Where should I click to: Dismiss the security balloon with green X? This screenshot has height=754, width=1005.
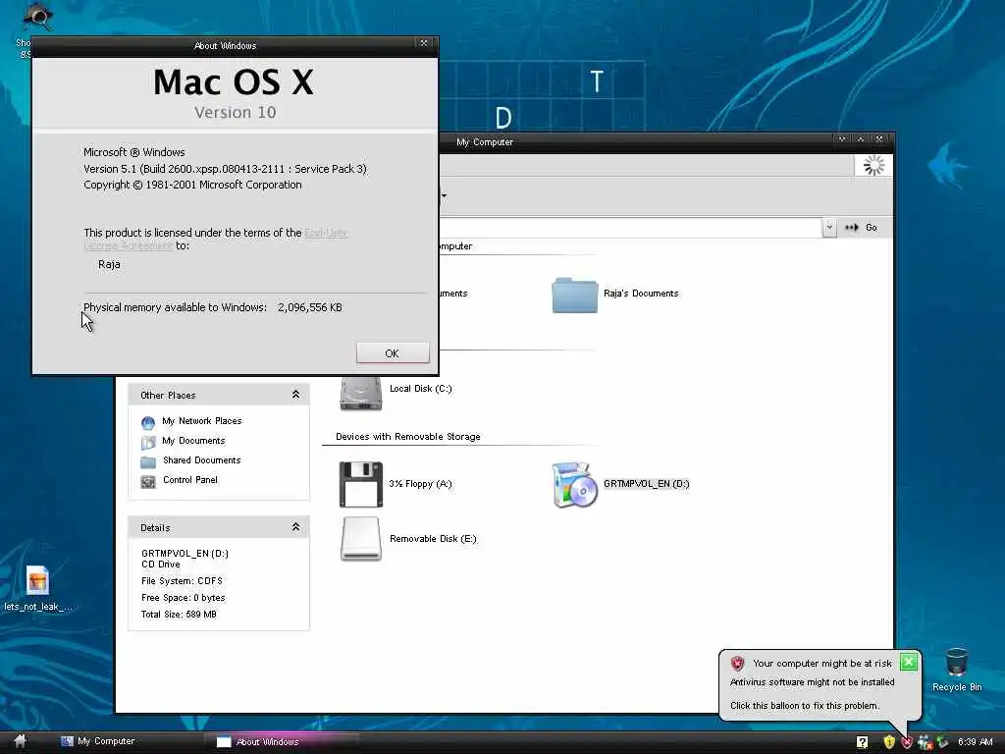[x=908, y=663]
